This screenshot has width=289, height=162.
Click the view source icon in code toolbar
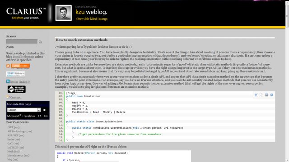tap(256, 95)
